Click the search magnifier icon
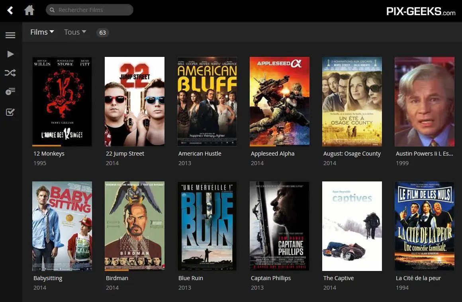The height and width of the screenshot is (302, 462). (52, 10)
